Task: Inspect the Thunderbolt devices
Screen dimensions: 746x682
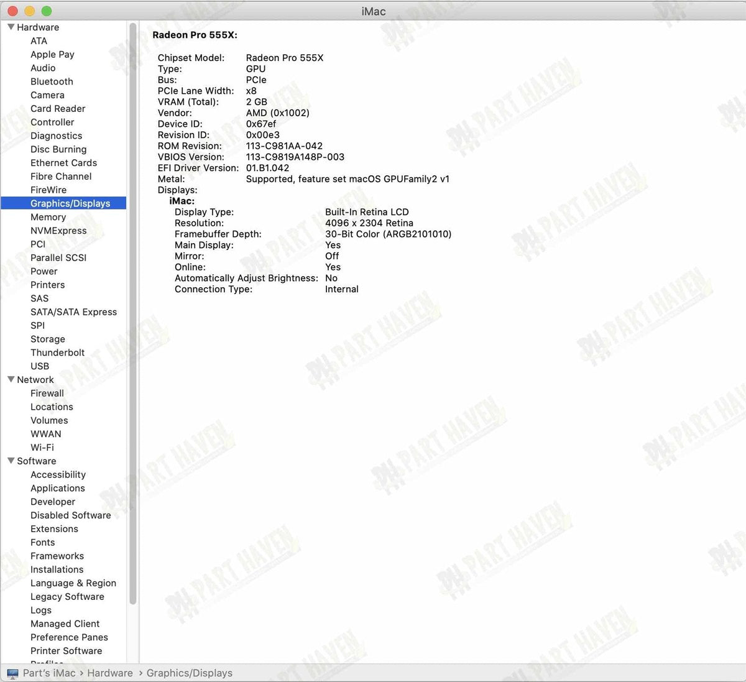Action: 57,353
